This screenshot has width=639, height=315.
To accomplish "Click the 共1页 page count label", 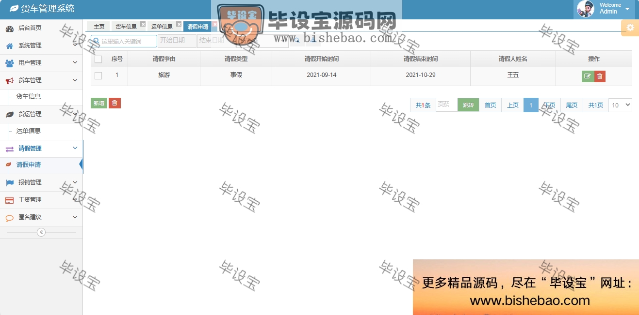I will (x=596, y=105).
